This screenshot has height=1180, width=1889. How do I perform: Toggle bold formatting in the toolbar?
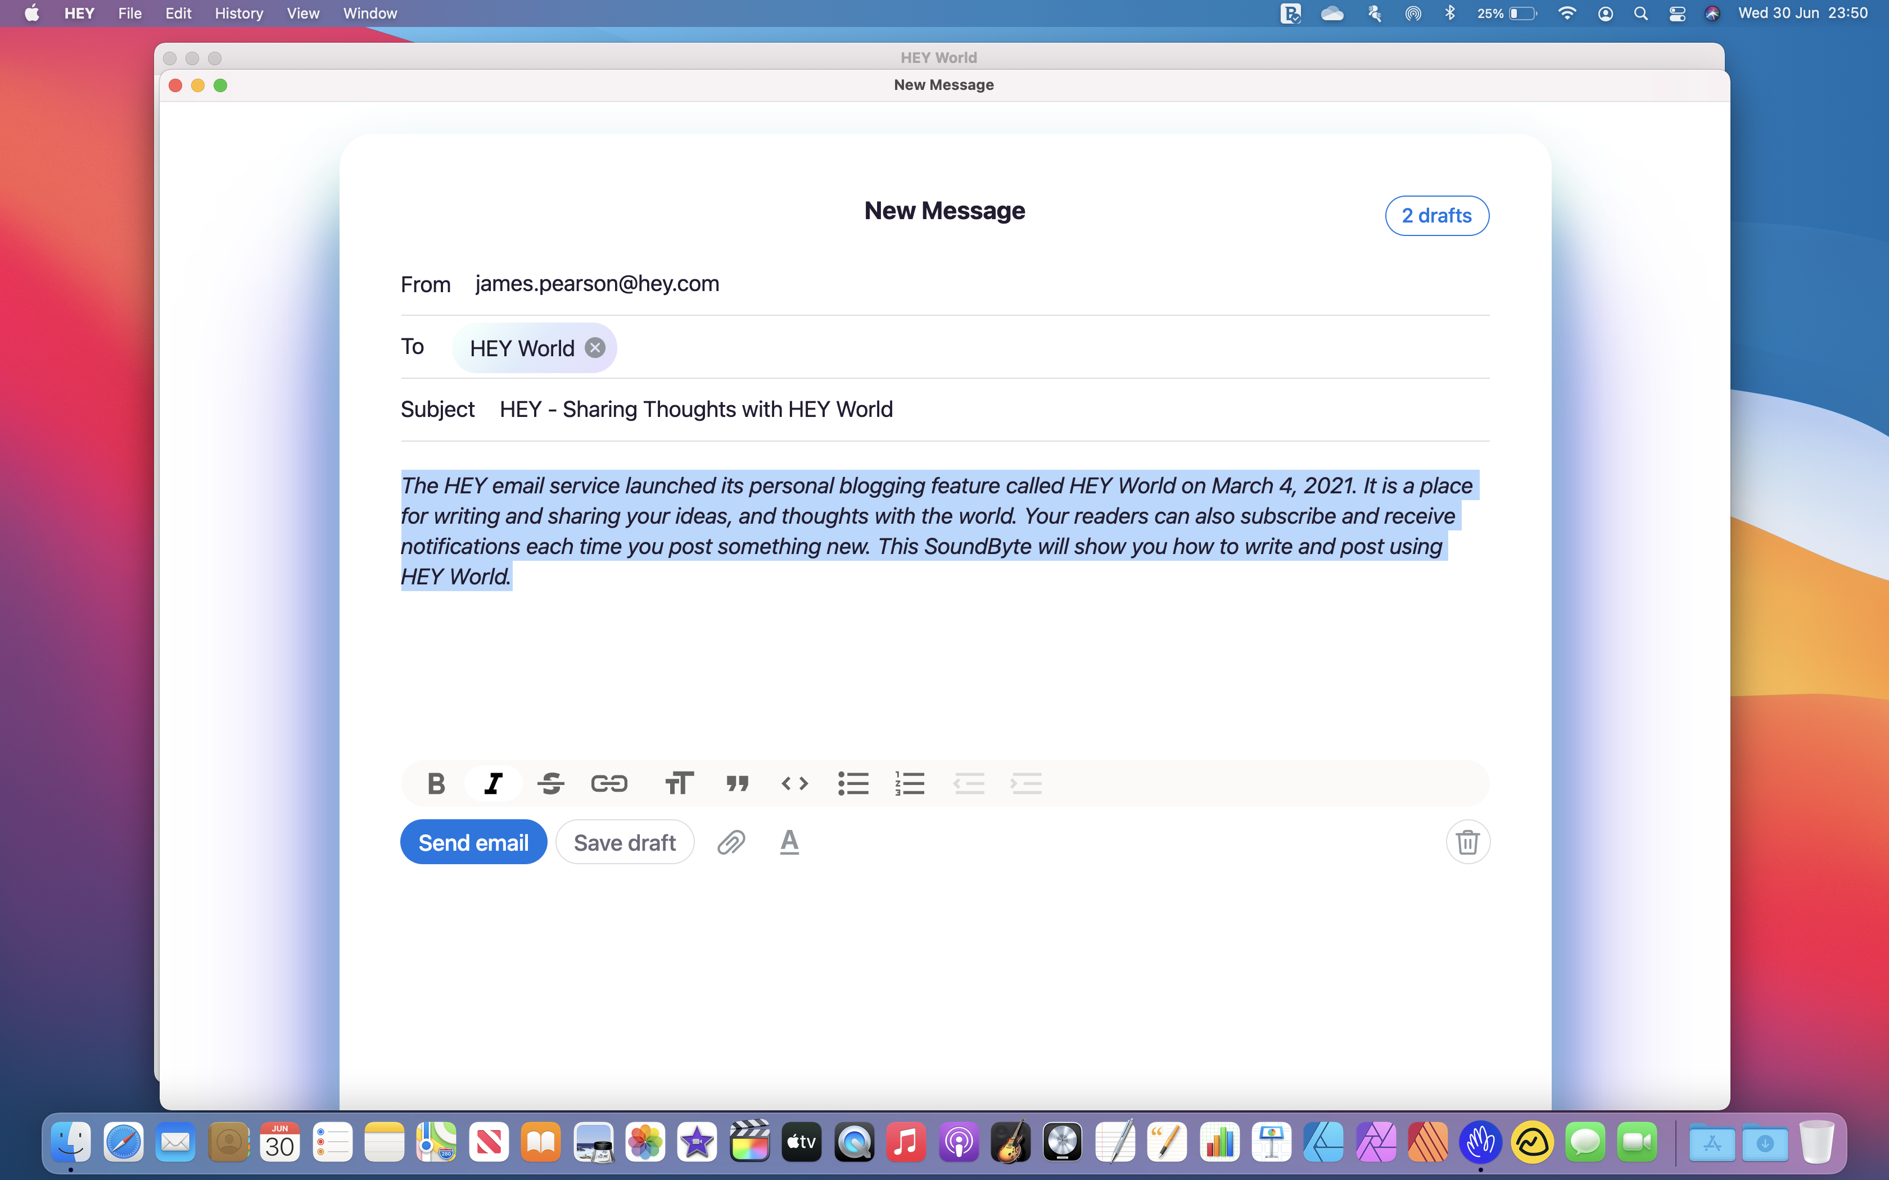click(x=436, y=783)
